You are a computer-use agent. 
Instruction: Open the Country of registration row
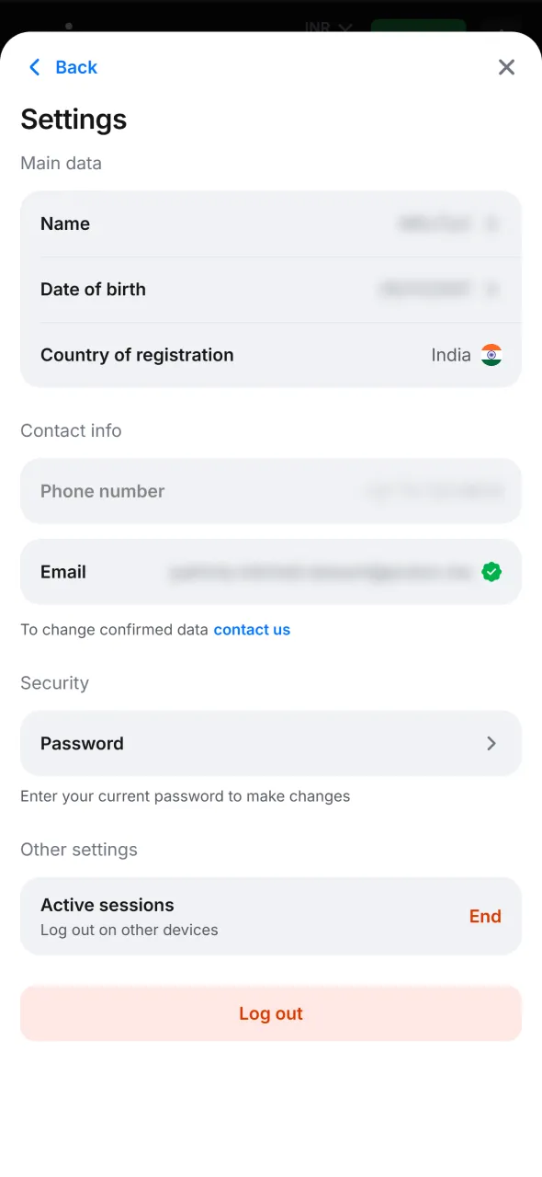point(271,354)
